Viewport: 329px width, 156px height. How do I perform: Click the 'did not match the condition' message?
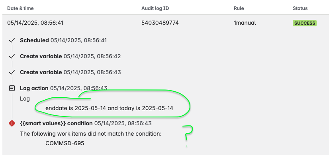pyautogui.click(x=91, y=134)
